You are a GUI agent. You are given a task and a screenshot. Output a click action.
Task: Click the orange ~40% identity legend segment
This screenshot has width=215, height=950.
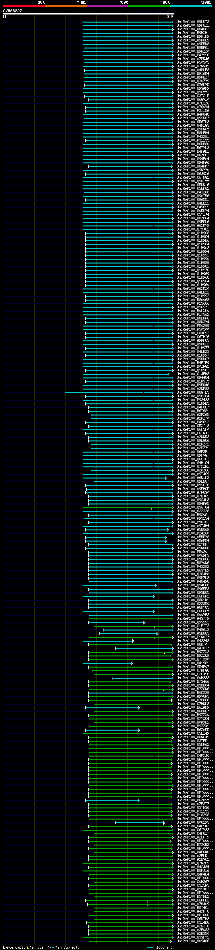coord(66,6)
